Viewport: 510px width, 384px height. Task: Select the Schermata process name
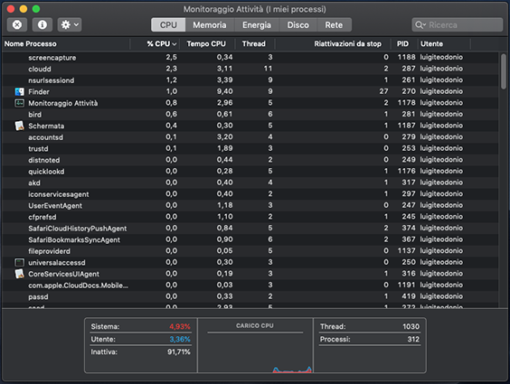(x=46, y=126)
